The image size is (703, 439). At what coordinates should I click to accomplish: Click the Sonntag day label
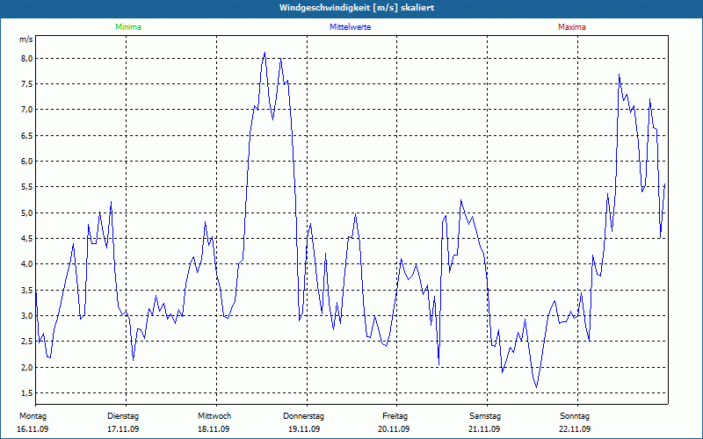[x=575, y=416]
